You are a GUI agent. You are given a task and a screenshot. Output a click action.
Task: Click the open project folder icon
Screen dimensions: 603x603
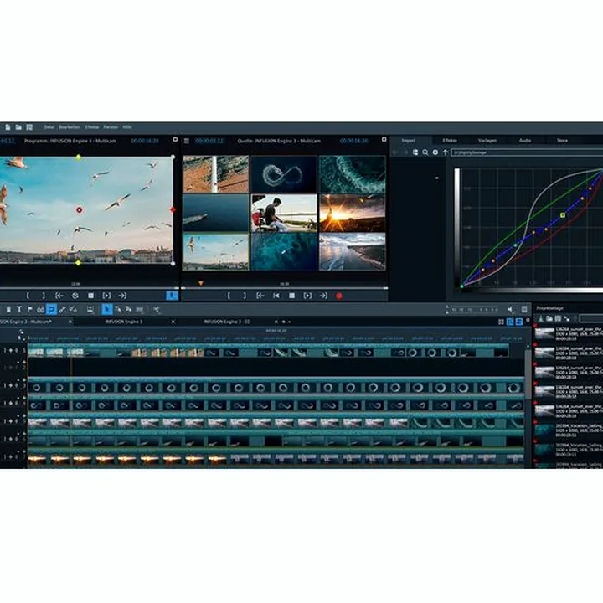(x=18, y=127)
